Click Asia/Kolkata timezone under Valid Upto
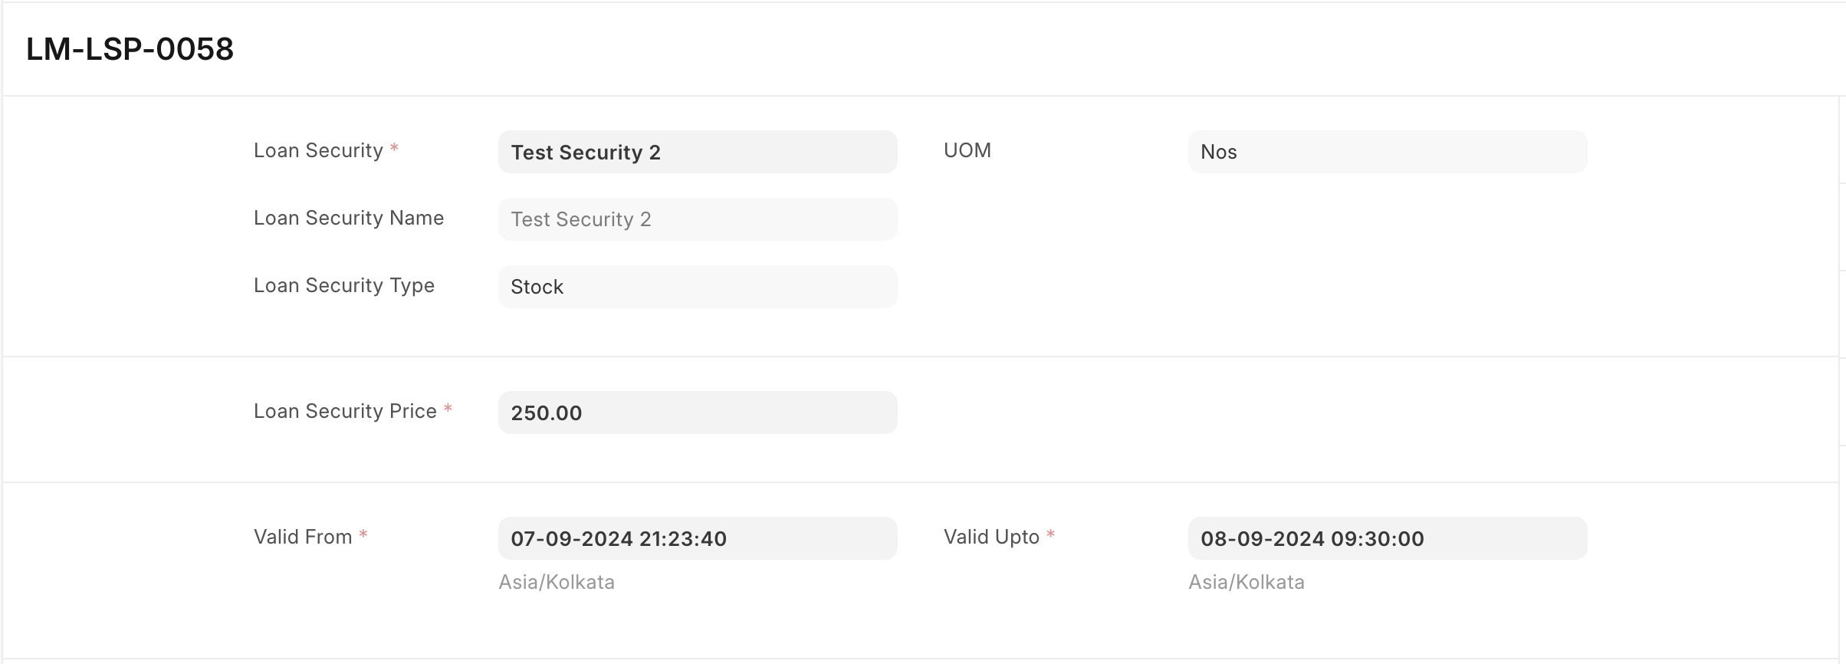Screen dimensions: 1846x664 1247,583
